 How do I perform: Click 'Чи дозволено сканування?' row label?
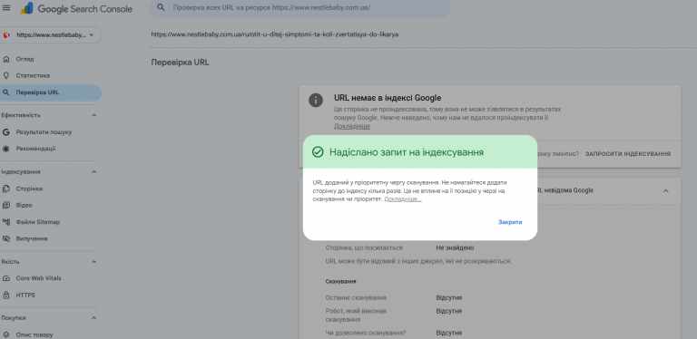click(x=366, y=333)
